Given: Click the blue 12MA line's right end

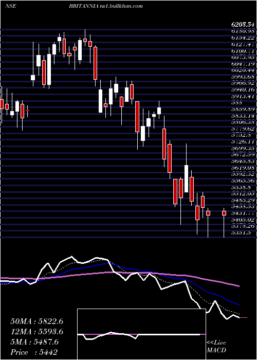Looking at the screenshot, I should (239, 304).
